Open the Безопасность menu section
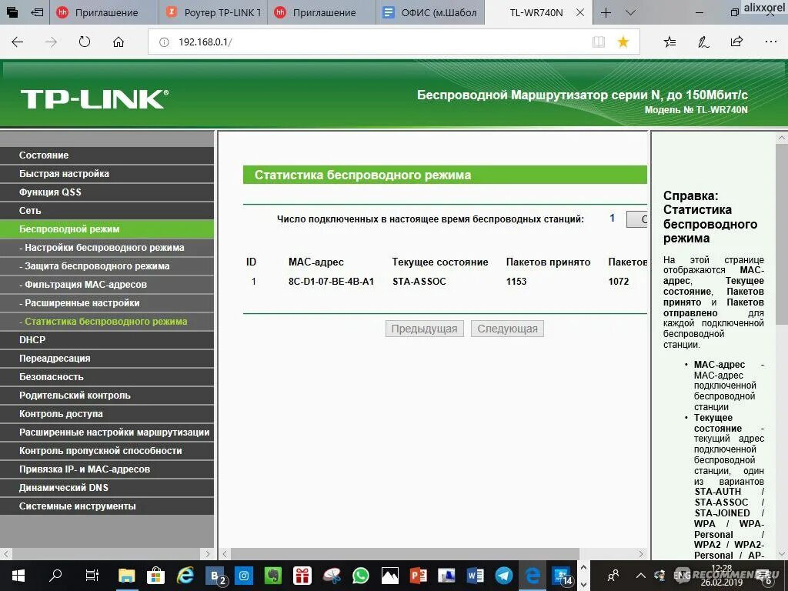Image resolution: width=788 pixels, height=591 pixels. (107, 377)
